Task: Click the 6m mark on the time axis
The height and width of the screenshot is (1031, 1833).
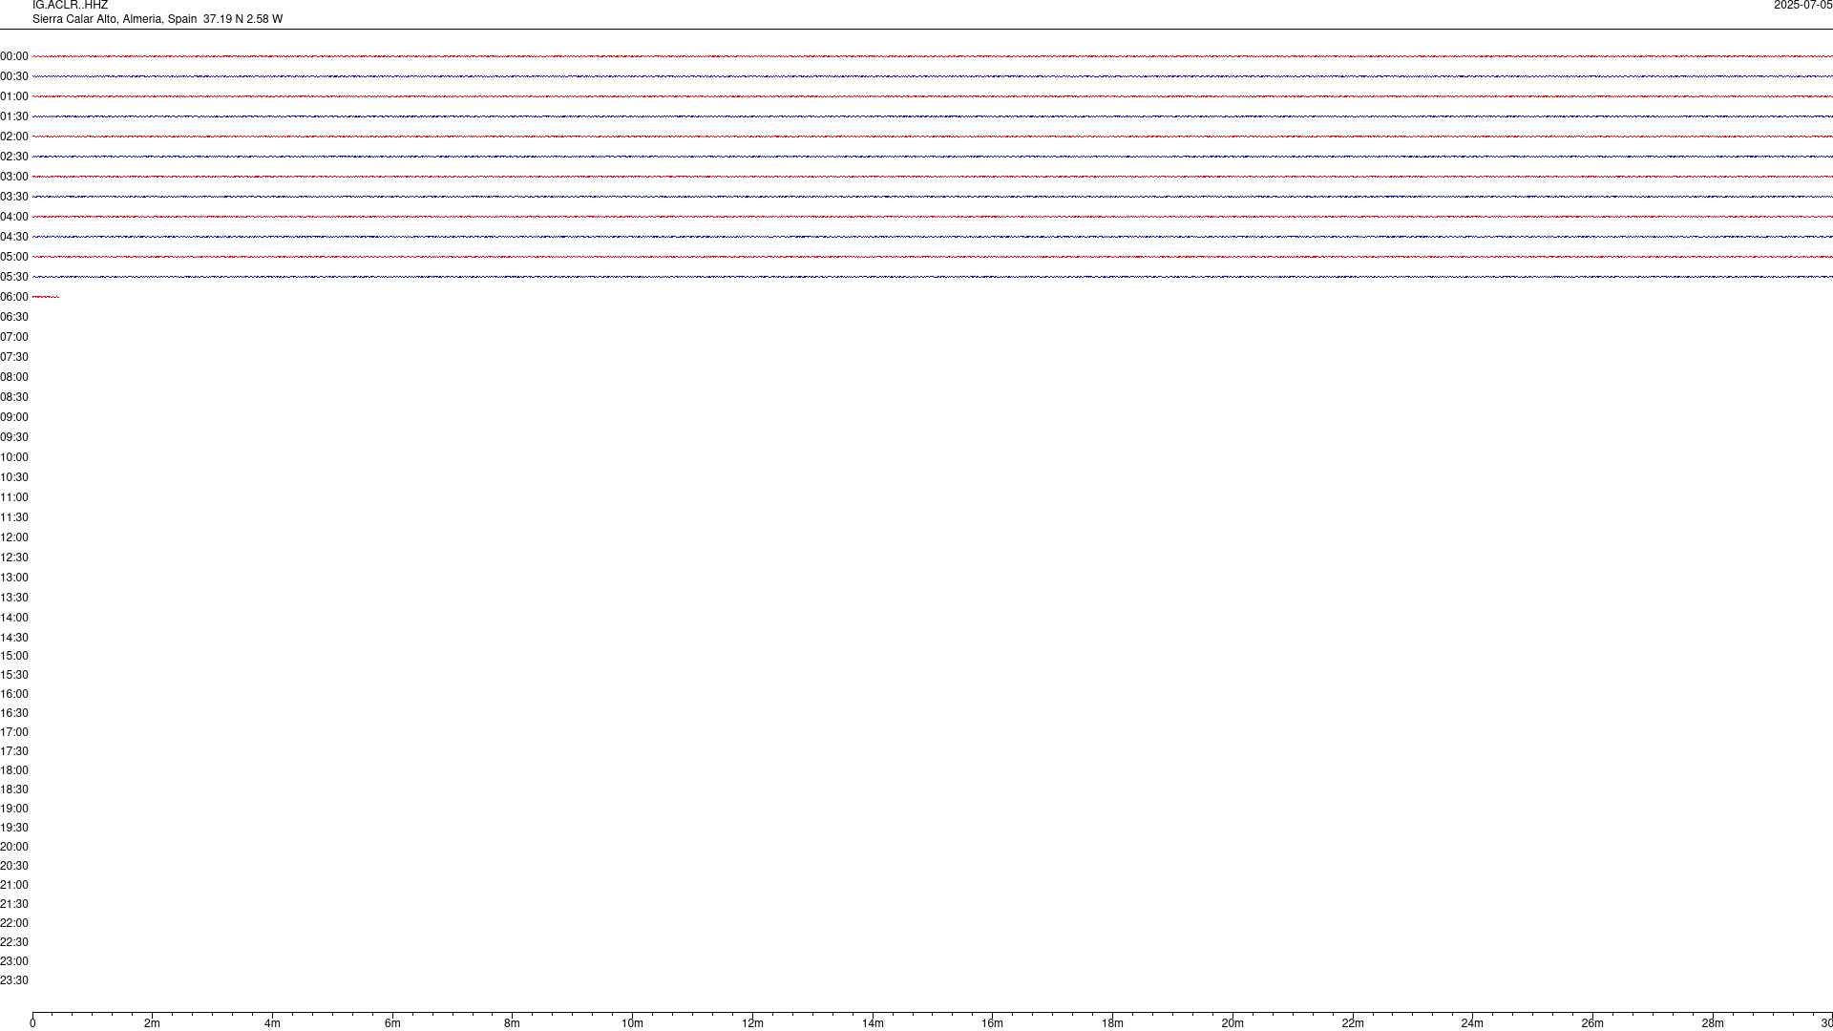Action: pyautogui.click(x=392, y=1023)
